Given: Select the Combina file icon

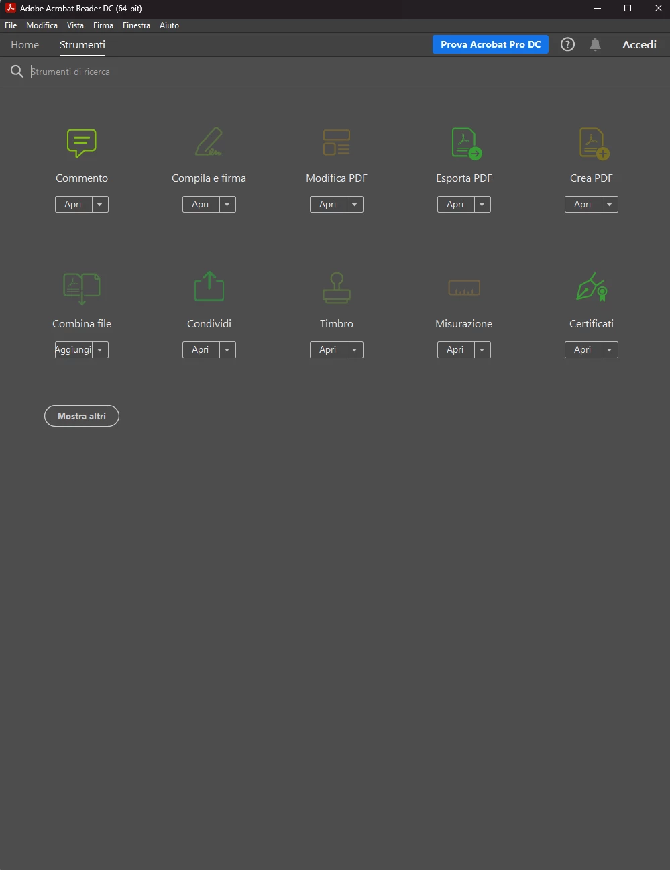Looking at the screenshot, I should pos(82,288).
